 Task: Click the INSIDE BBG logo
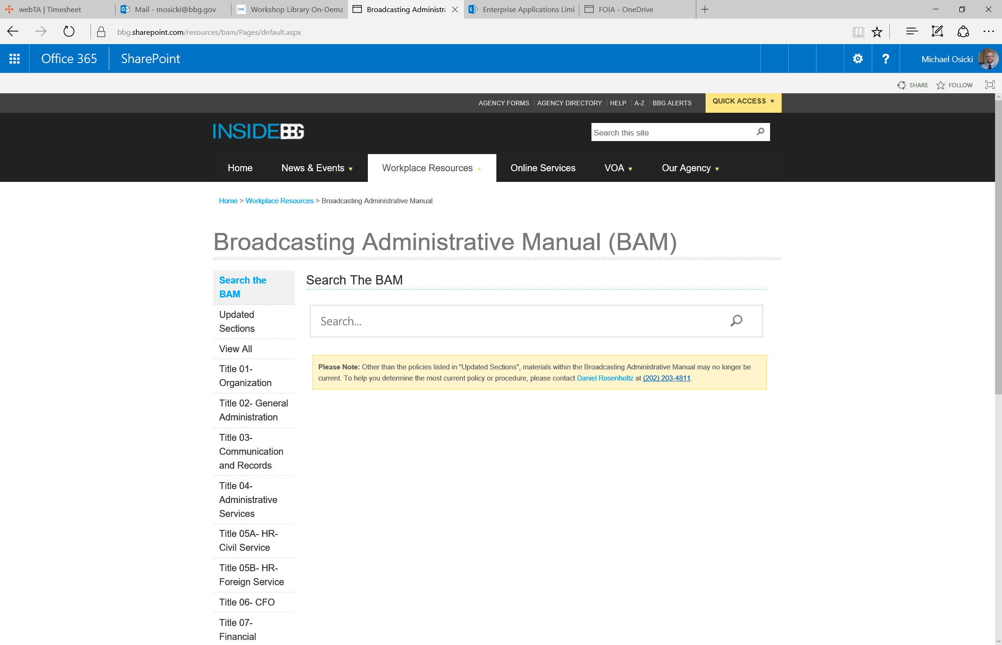coord(258,131)
